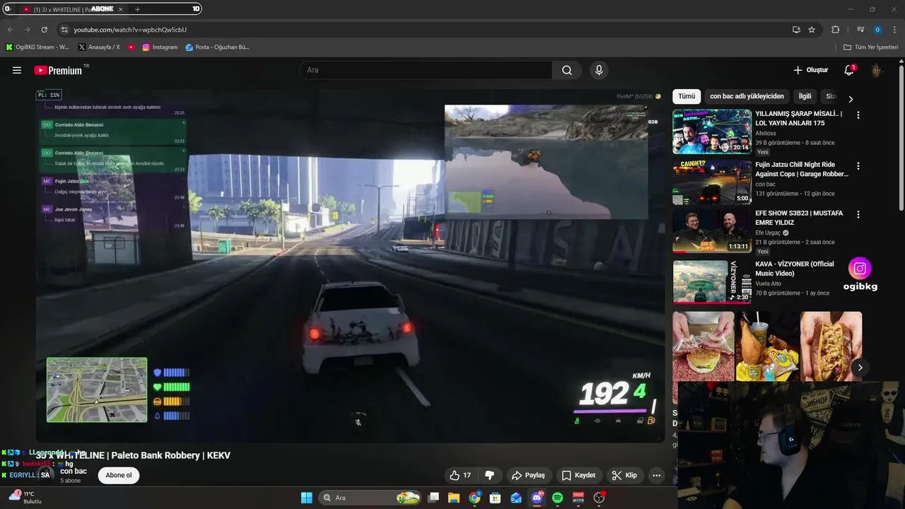Screen dimensions: 905x509
Task: Click the taskbar Ara search box
Action: click(371, 498)
